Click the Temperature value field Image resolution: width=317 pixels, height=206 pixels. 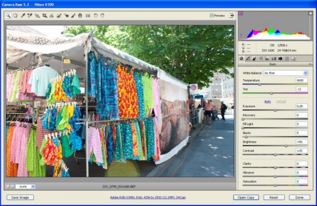pyautogui.click(x=302, y=80)
